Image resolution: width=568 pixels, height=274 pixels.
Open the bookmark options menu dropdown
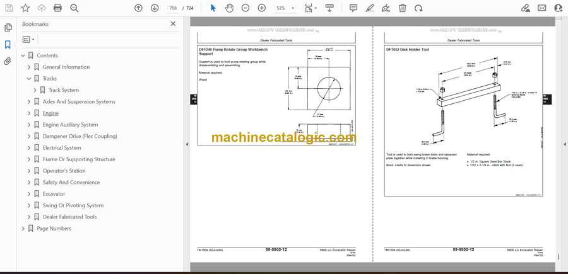tap(28, 40)
